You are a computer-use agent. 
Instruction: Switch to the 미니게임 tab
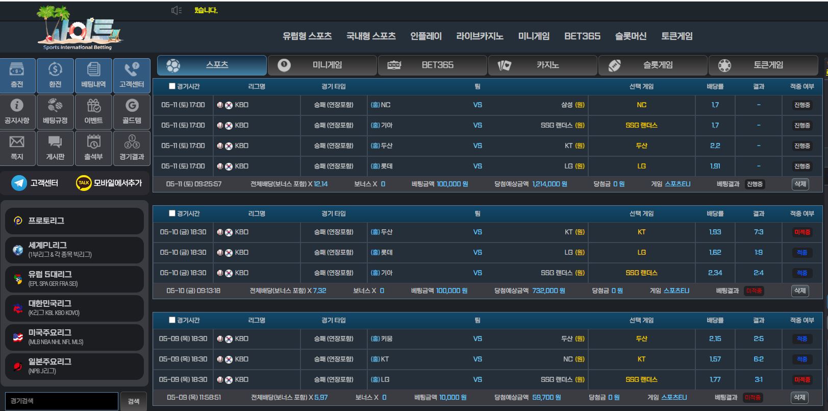coord(322,65)
